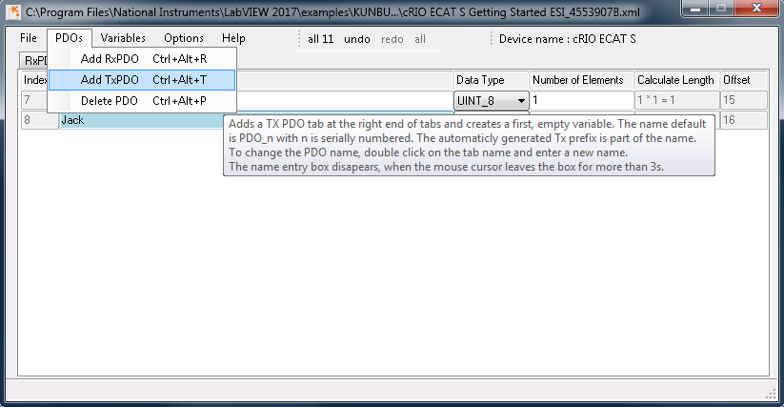784x407 pixels.
Task: Click the application icon in the title bar
Action: (x=12, y=11)
